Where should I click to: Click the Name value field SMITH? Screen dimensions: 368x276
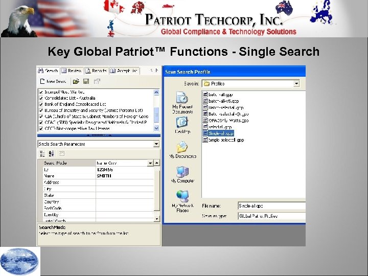tap(125, 176)
